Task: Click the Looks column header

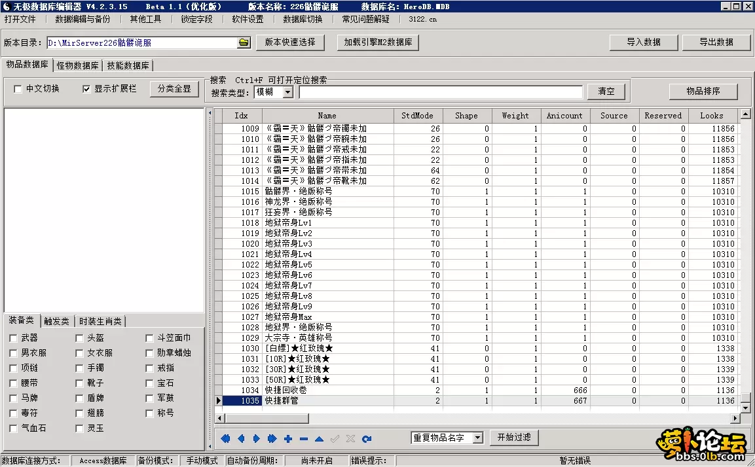Action: pyautogui.click(x=712, y=116)
